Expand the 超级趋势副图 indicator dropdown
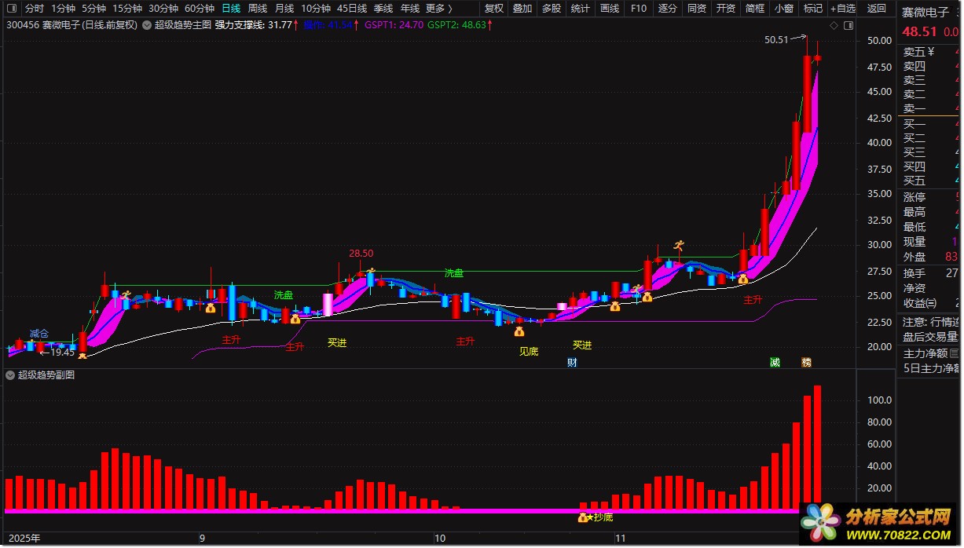 (10, 375)
